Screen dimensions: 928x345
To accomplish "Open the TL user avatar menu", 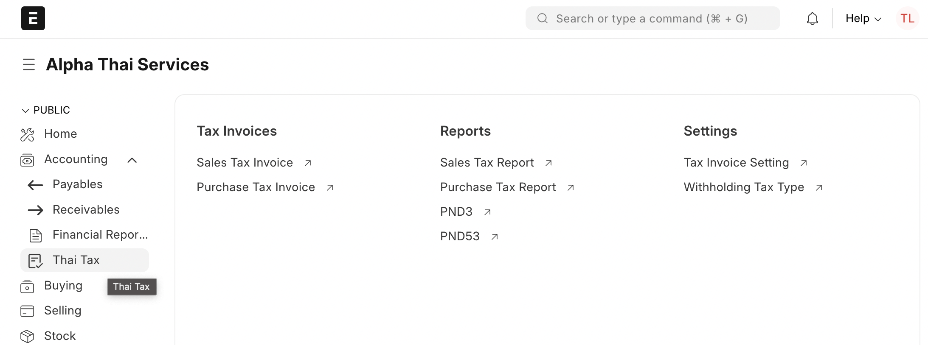I will click(907, 19).
